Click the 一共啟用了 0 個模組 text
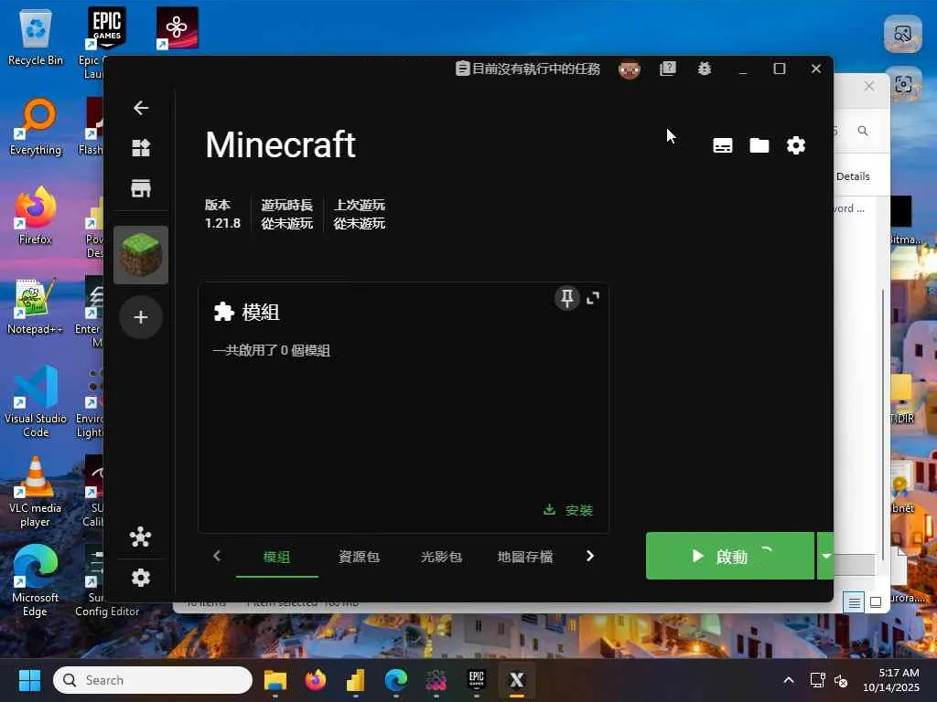Screen dimensions: 937x702 271,350
